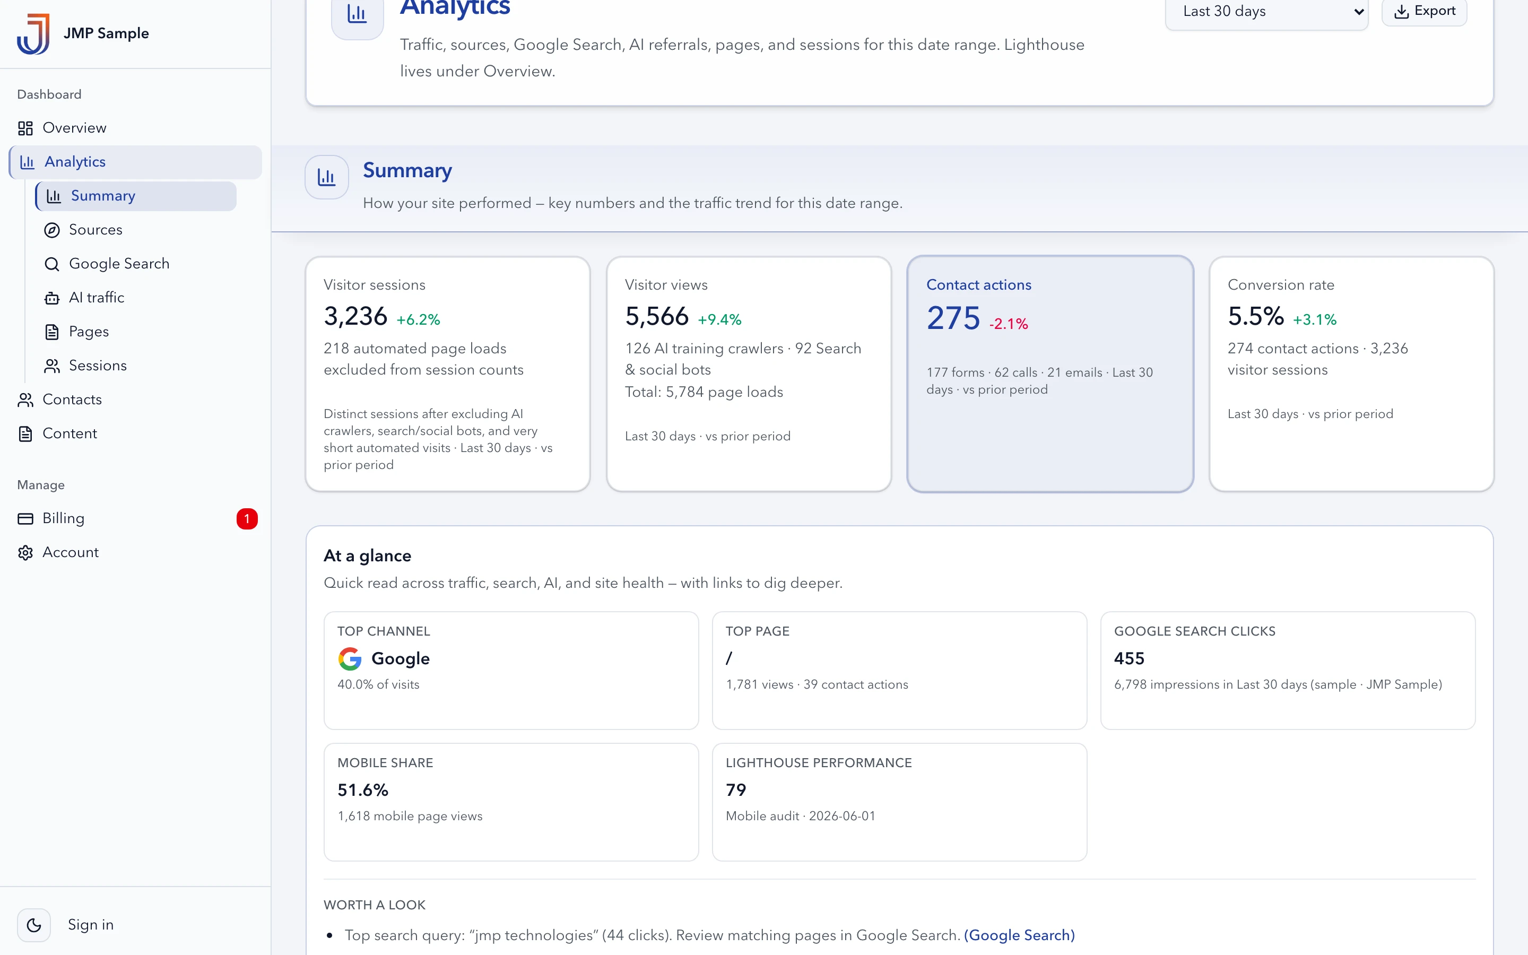Image resolution: width=1528 pixels, height=955 pixels.
Task: Select the Summary sub-item
Action: pyautogui.click(x=135, y=196)
